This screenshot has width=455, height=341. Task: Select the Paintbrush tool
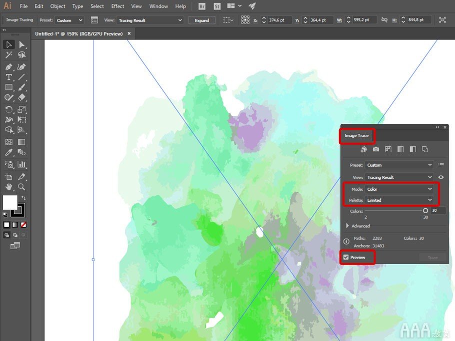pos(22,87)
